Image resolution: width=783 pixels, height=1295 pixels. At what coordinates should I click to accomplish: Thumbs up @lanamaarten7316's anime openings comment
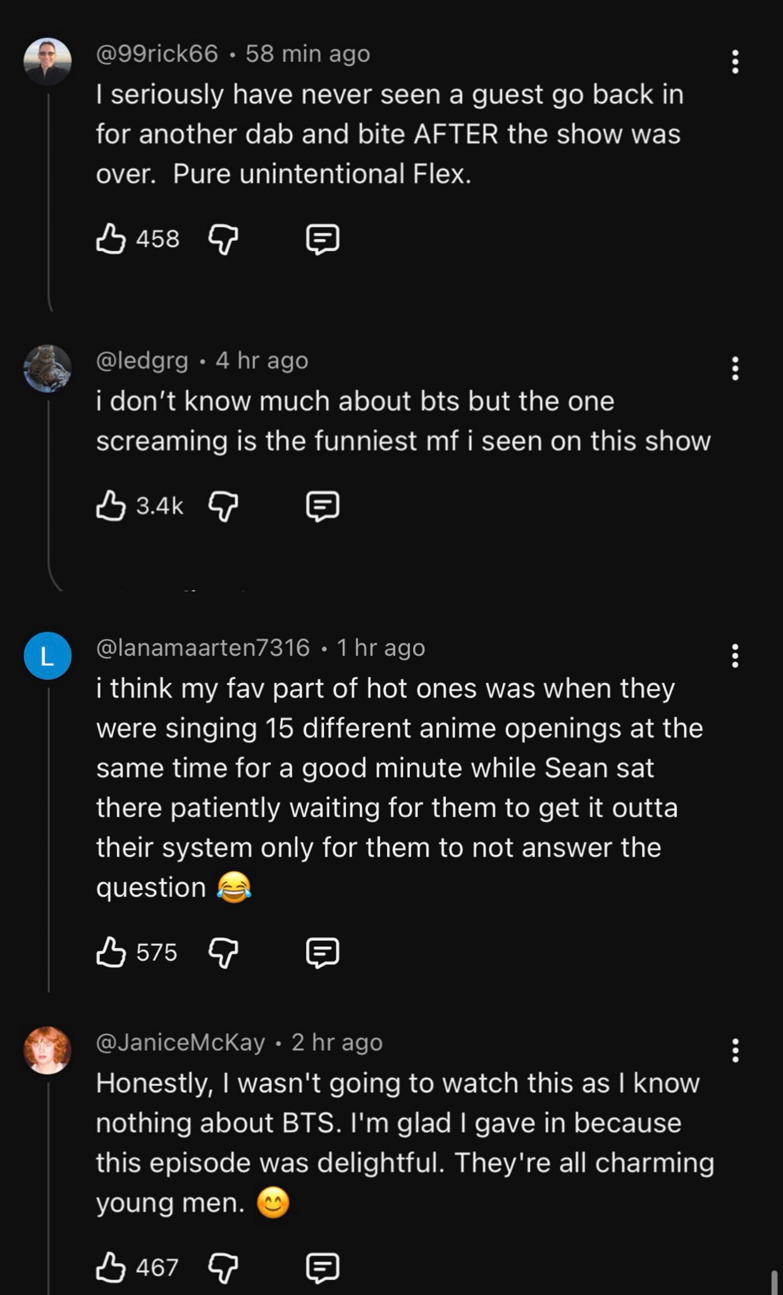point(111,952)
